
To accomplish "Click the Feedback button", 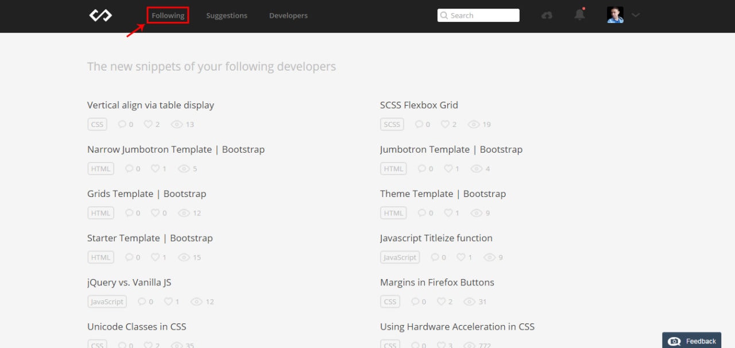I will coord(691,340).
